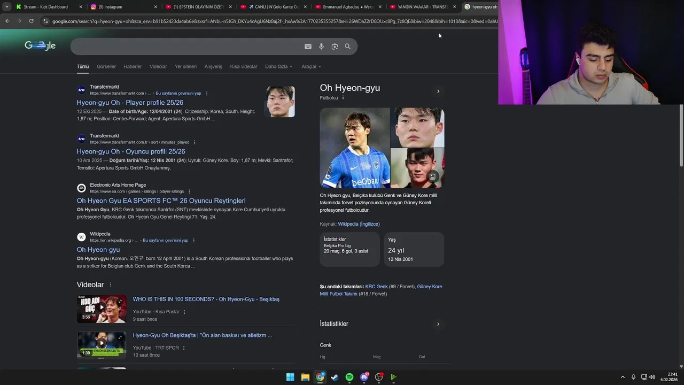The height and width of the screenshot is (385, 684).
Task: Open İstatistikler Belçika Pro Lig card
Action: click(x=349, y=249)
